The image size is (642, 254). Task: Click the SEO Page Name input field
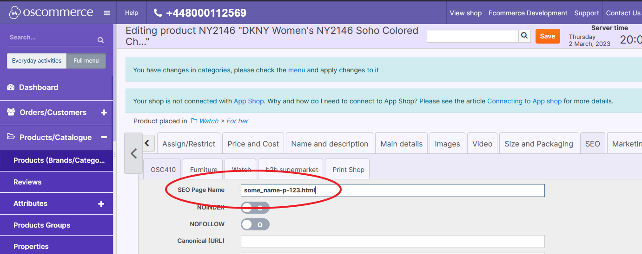392,190
